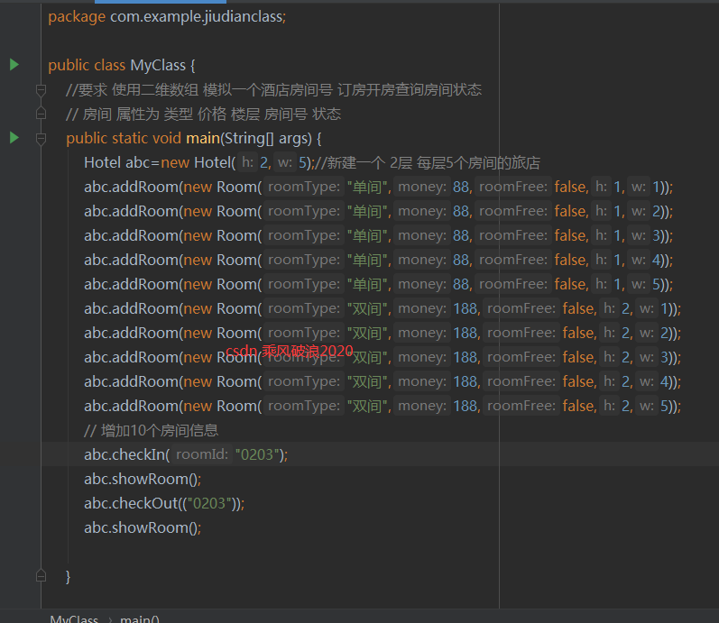Collapse the room attributes comment fold marker
This screenshot has width=719, height=623.
click(x=41, y=114)
